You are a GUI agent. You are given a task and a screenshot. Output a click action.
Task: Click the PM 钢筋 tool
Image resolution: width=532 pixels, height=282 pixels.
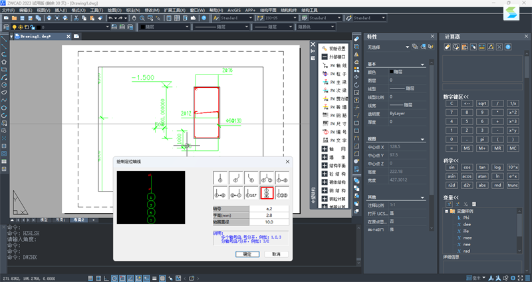tap(337, 114)
